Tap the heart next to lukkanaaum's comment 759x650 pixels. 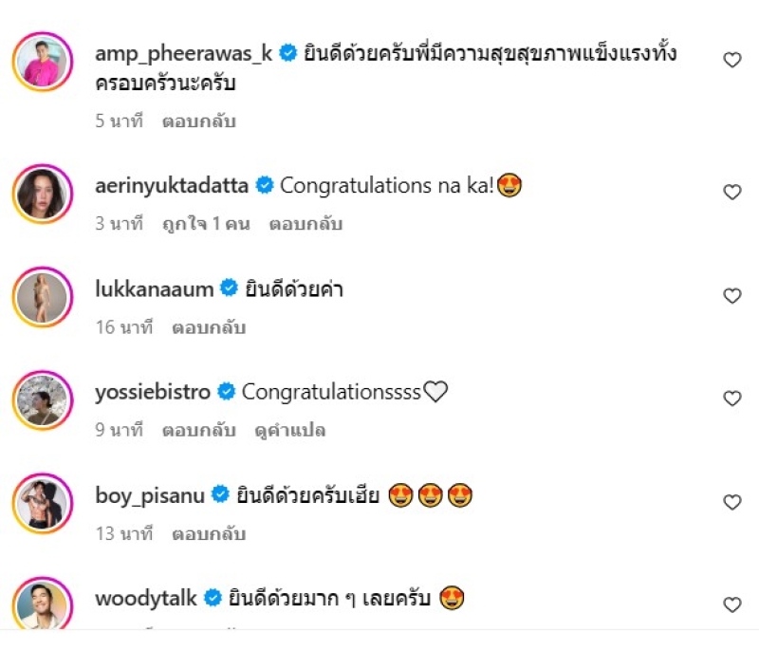[731, 296]
